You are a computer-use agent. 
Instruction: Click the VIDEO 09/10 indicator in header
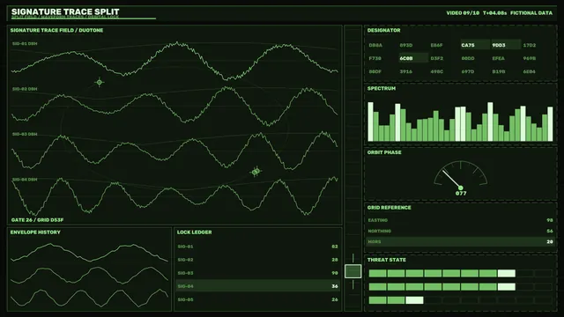[463, 13]
